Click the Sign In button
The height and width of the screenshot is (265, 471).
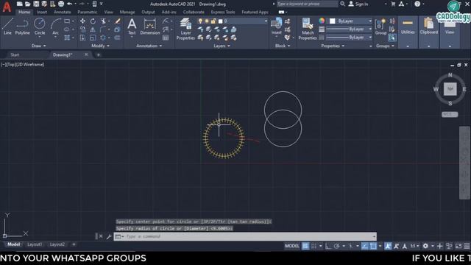click(x=358, y=4)
